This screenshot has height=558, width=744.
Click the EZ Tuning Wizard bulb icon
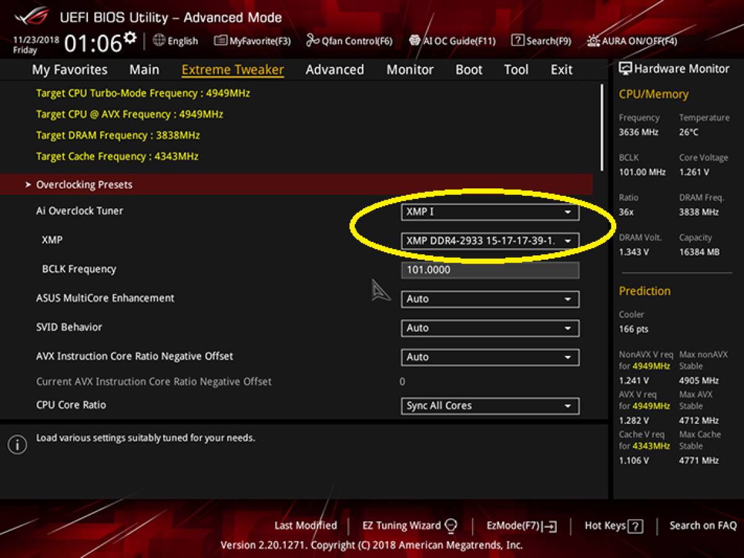click(x=451, y=526)
